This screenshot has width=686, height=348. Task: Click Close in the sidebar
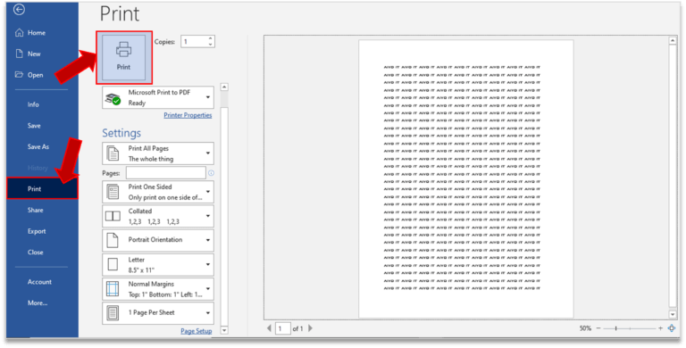(36, 252)
